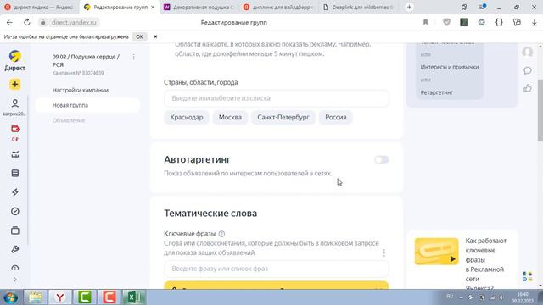Toggle the Автотаргетинг switch

(381, 160)
